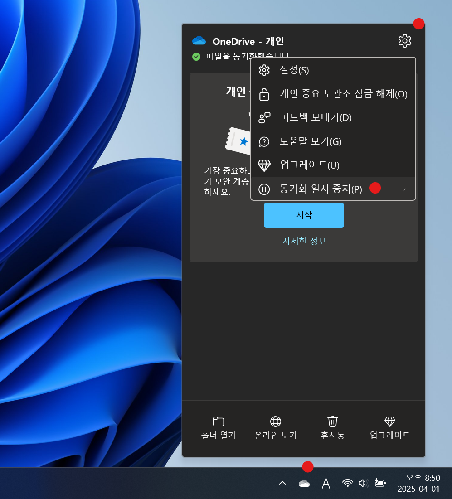Open the clock showing 오후 8:50
This screenshot has height=499, width=452.
click(418, 483)
